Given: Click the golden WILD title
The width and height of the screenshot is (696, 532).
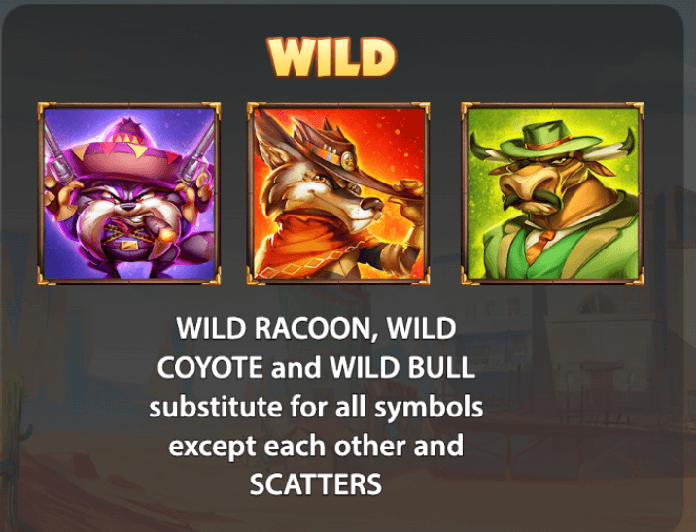Looking at the screenshot, I should click(331, 57).
